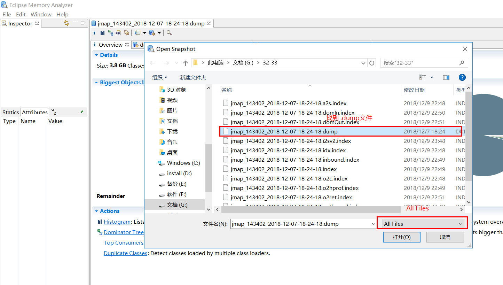Open the Top Consumers link
The width and height of the screenshot is (503, 285).
point(123,242)
